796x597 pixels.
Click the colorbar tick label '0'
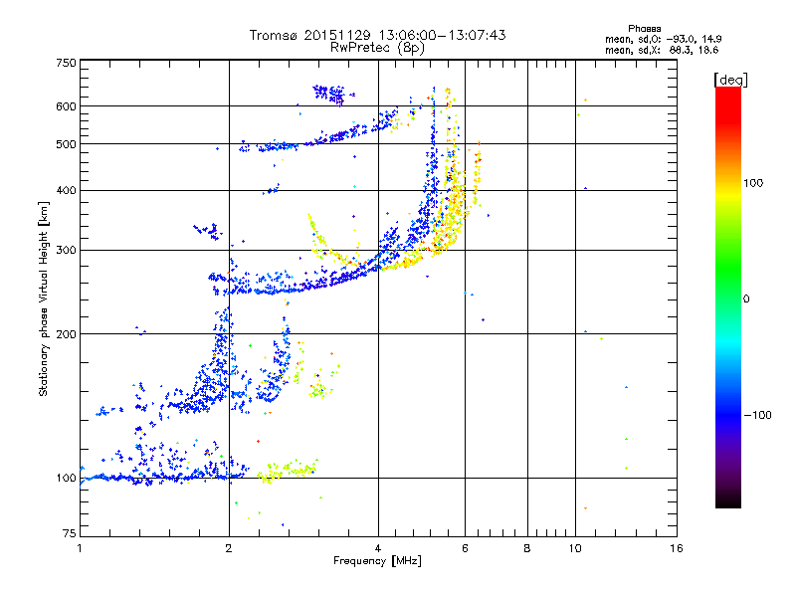[746, 299]
